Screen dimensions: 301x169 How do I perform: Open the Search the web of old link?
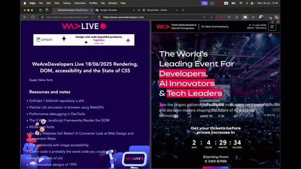[46, 158]
